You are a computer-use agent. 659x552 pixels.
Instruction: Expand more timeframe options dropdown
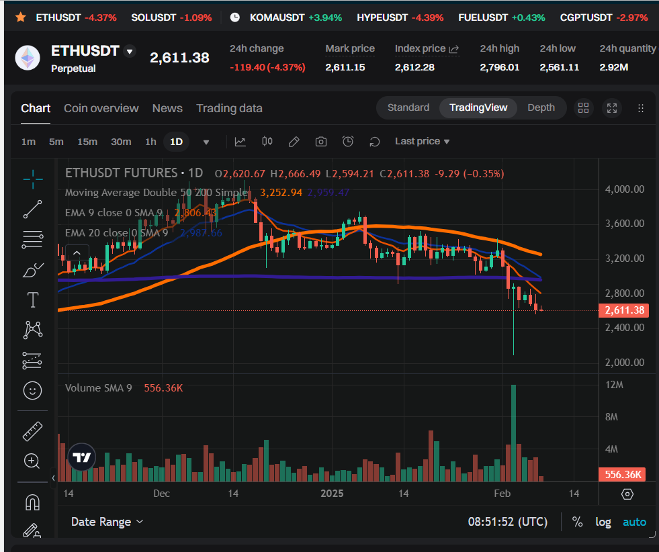[x=206, y=142]
